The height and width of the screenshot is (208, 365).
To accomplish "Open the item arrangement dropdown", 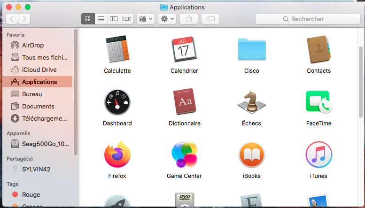I will pyautogui.click(x=145, y=19).
